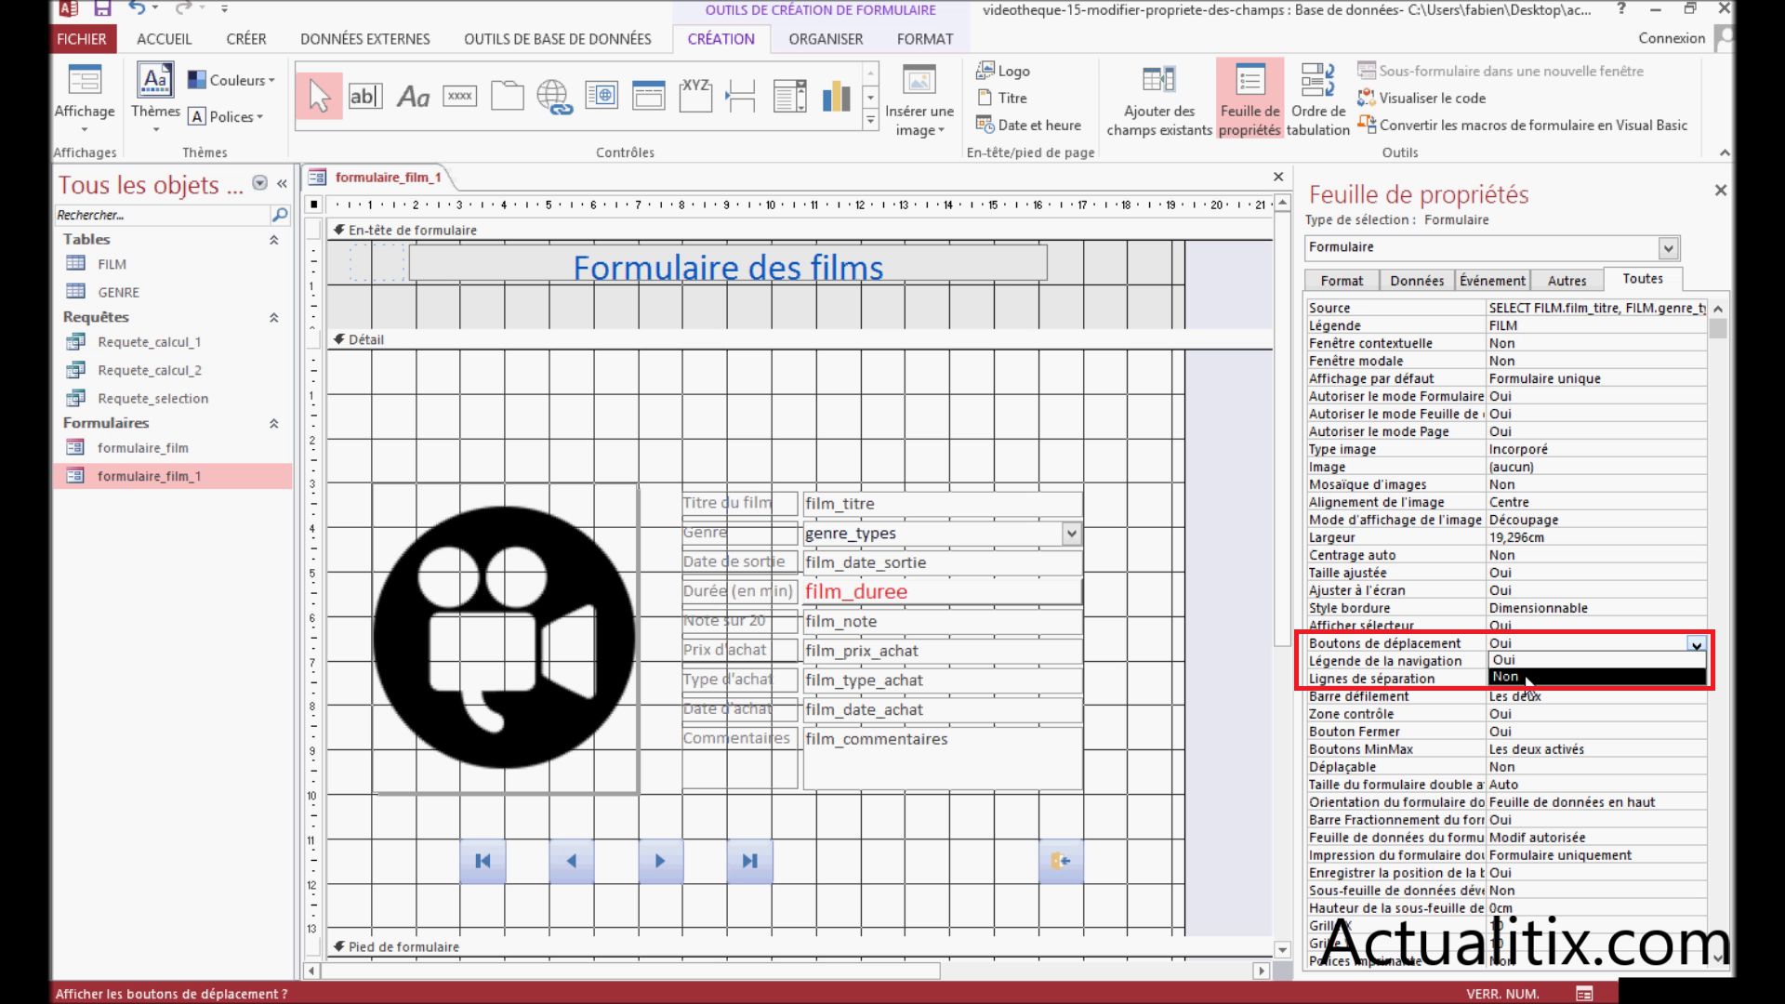Switch to the Format properties tab
Image resolution: width=1785 pixels, height=1004 pixels.
[x=1342, y=281]
